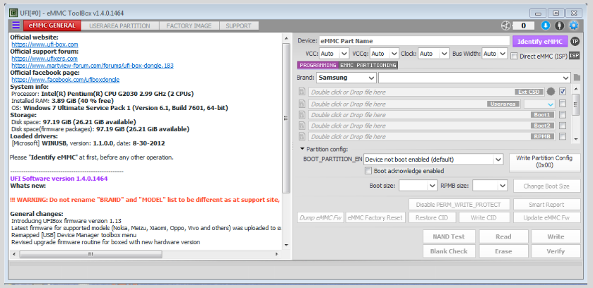Click the log panel horizontal scrollbar thumb
The height and width of the screenshot is (288, 593).
click(x=90, y=254)
